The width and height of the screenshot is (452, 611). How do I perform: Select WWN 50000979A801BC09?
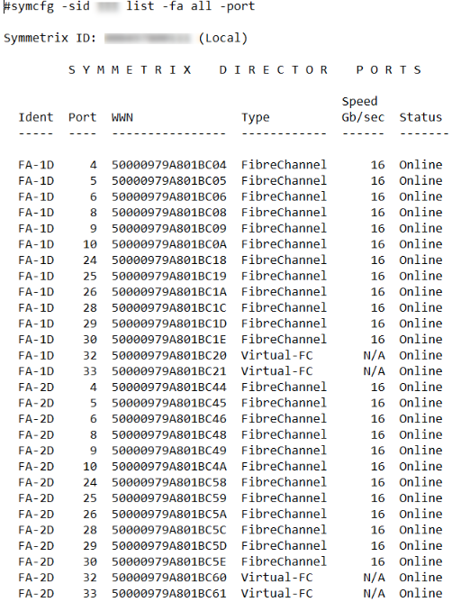(169, 228)
